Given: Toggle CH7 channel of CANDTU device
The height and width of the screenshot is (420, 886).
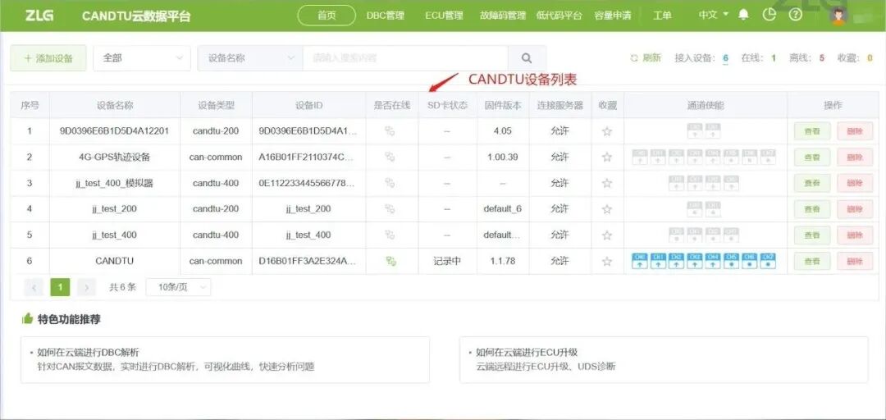Looking at the screenshot, I should coord(768,261).
